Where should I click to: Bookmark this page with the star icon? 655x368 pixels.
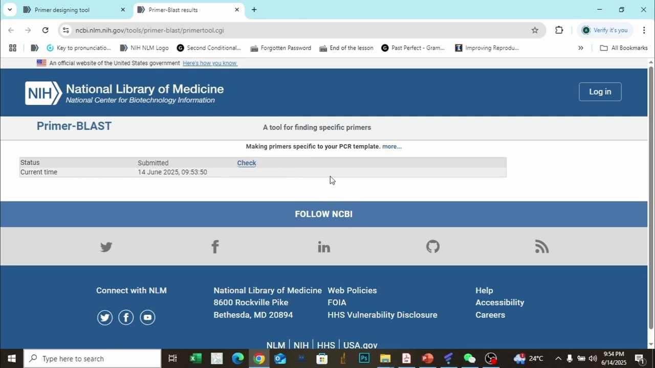tap(535, 30)
